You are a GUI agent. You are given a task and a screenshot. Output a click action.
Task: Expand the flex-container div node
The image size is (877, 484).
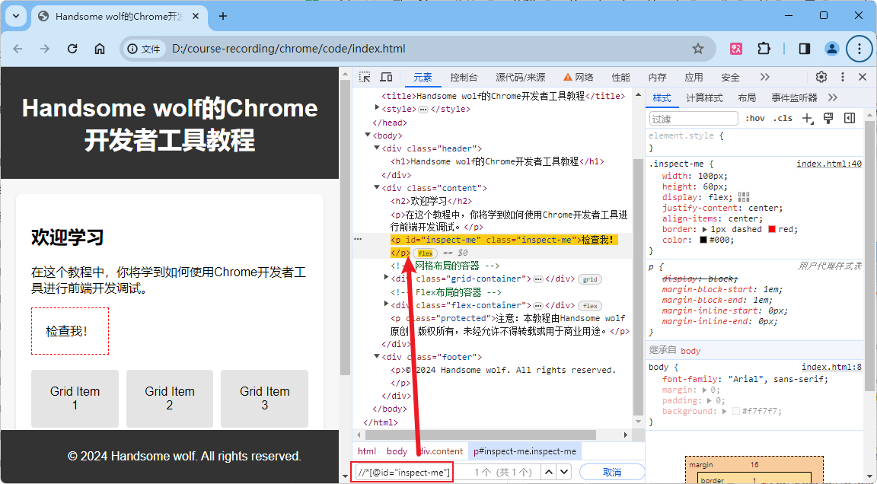coord(386,304)
